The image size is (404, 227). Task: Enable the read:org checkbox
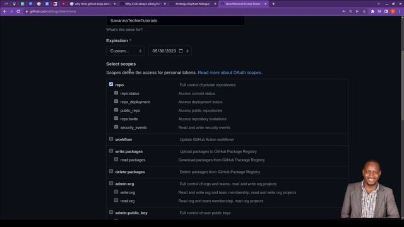pyautogui.click(x=116, y=201)
